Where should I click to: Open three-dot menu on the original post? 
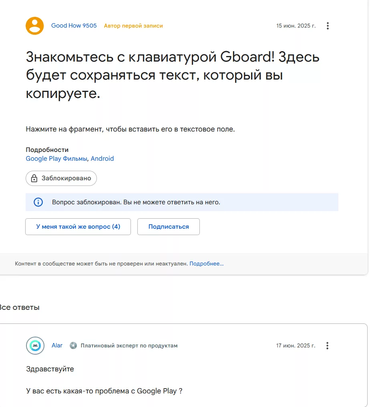328,26
